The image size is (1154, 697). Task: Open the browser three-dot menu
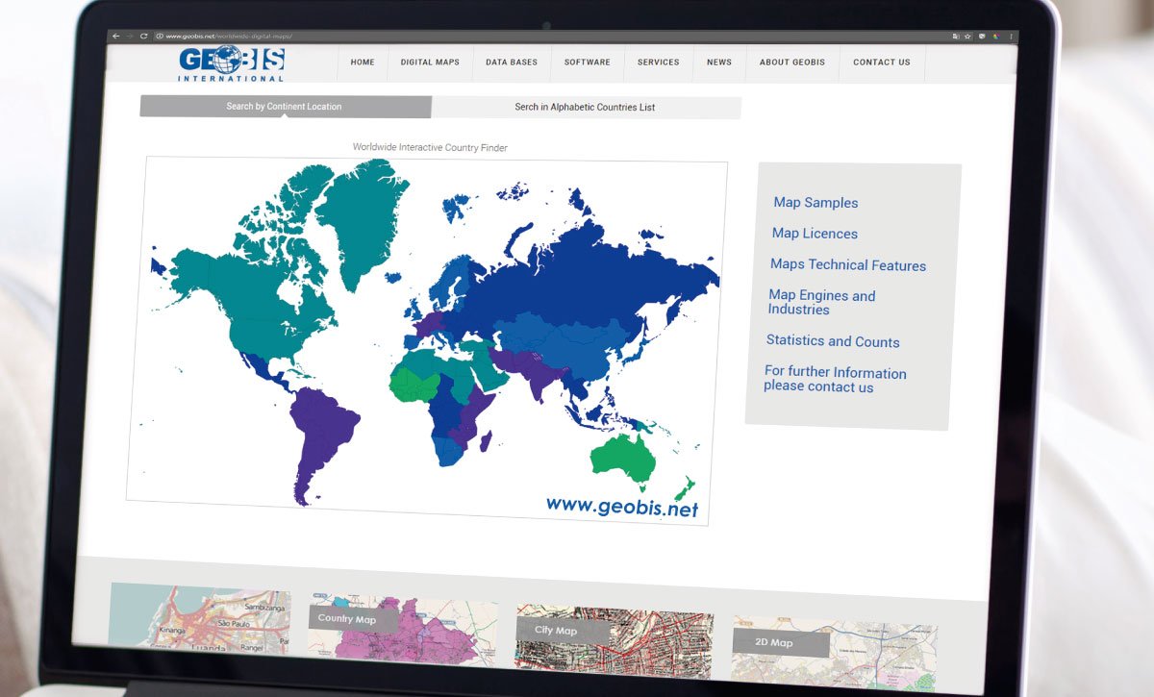click(x=1012, y=37)
